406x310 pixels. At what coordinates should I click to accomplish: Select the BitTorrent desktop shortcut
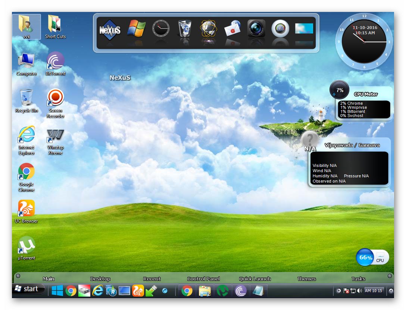(x=55, y=64)
